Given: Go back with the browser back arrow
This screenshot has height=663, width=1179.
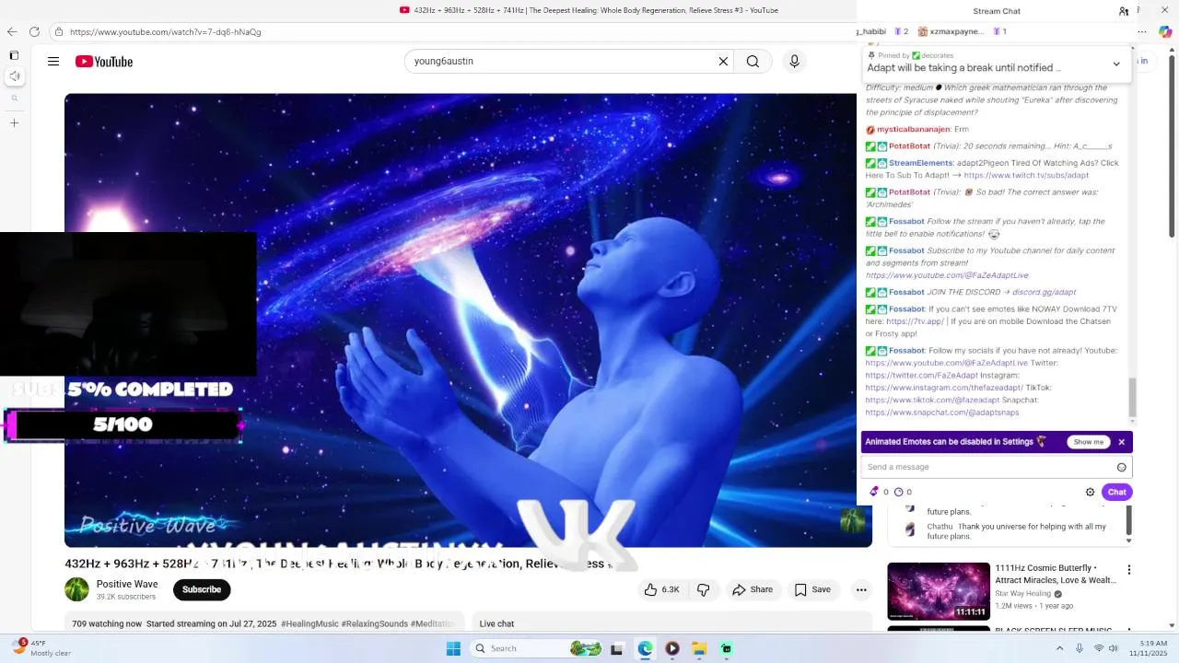Looking at the screenshot, I should [12, 31].
